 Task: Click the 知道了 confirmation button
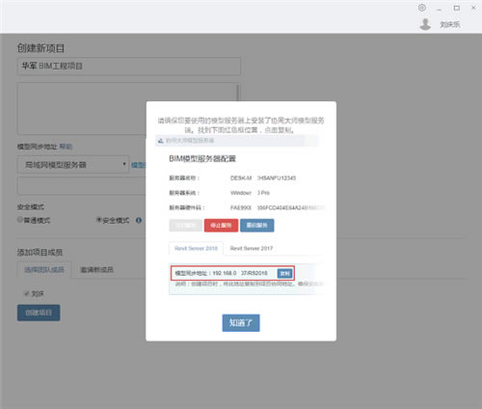coord(241,322)
